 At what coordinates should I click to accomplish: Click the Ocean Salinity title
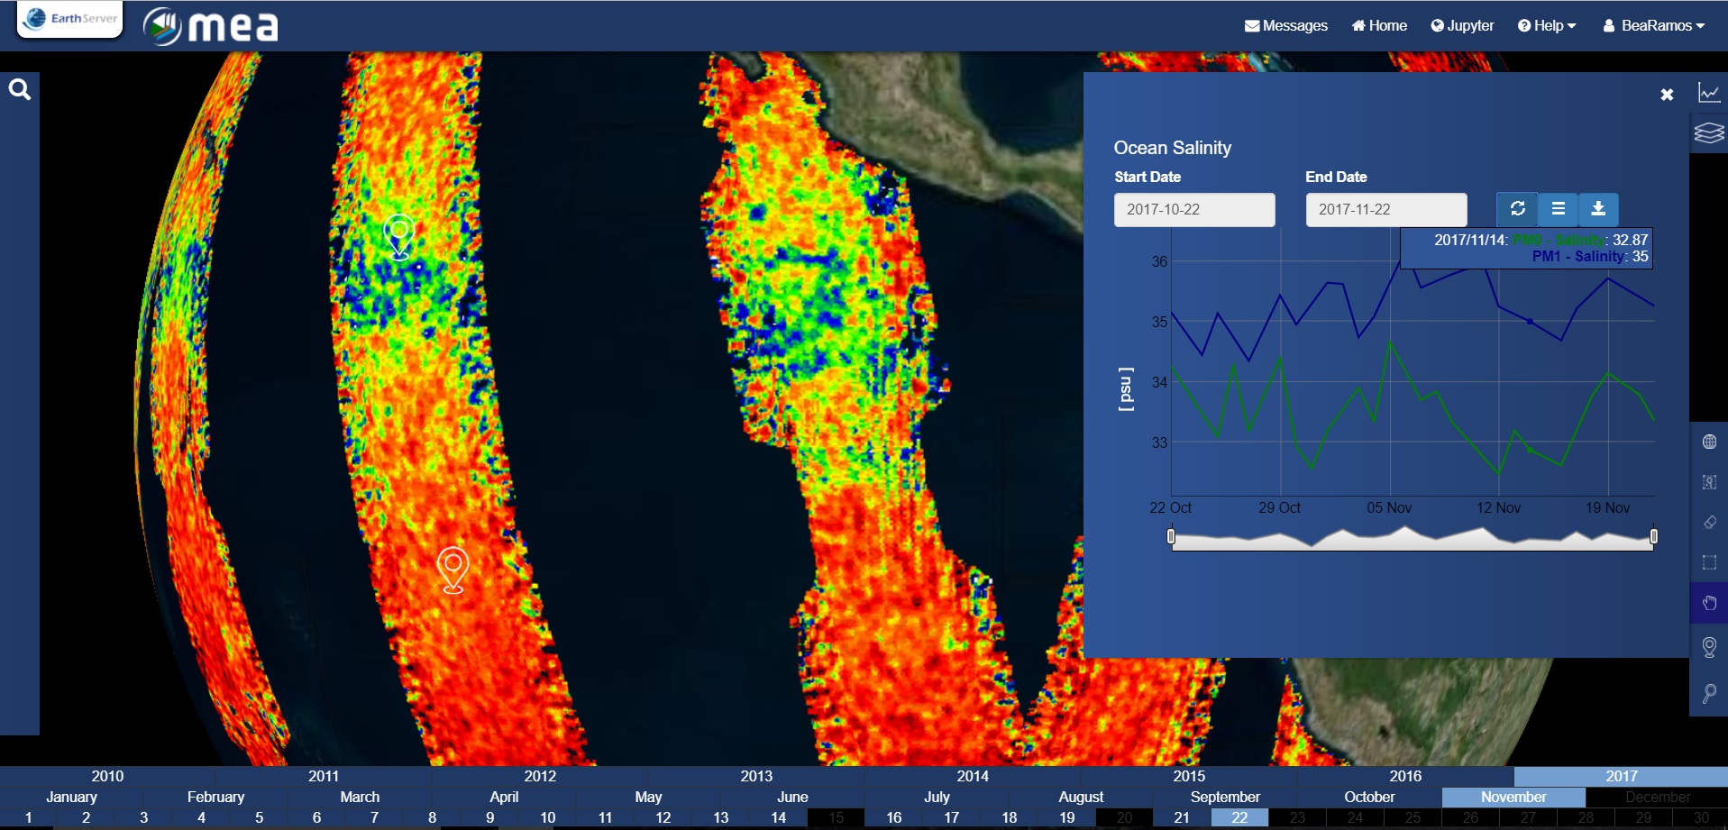coord(1172,148)
